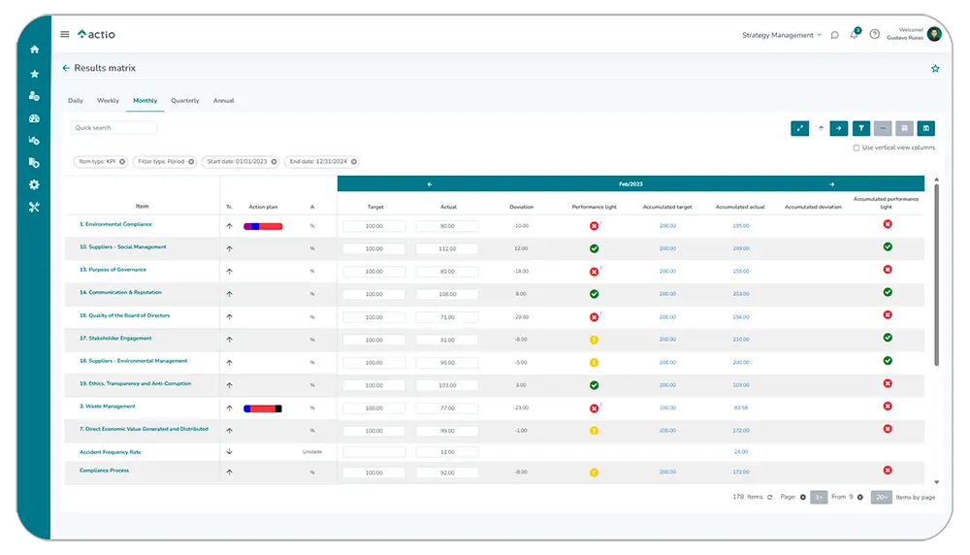This screenshot has width=970, height=555.
Task: Remove the Item type: KPI filter chip
Action: [122, 162]
